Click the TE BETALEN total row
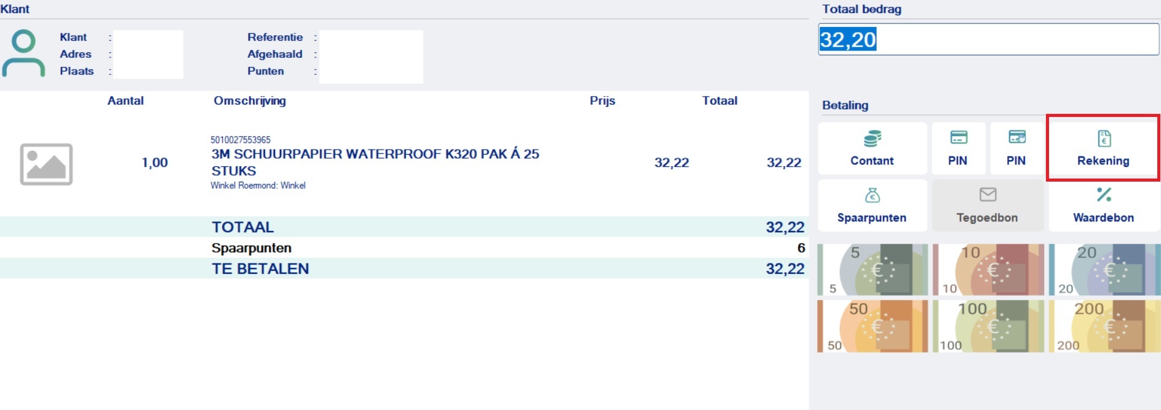The width and height of the screenshot is (1161, 410). click(x=404, y=268)
